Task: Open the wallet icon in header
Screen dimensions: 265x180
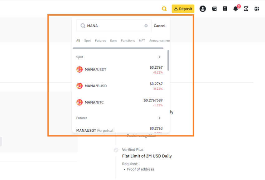Action: pos(214,9)
